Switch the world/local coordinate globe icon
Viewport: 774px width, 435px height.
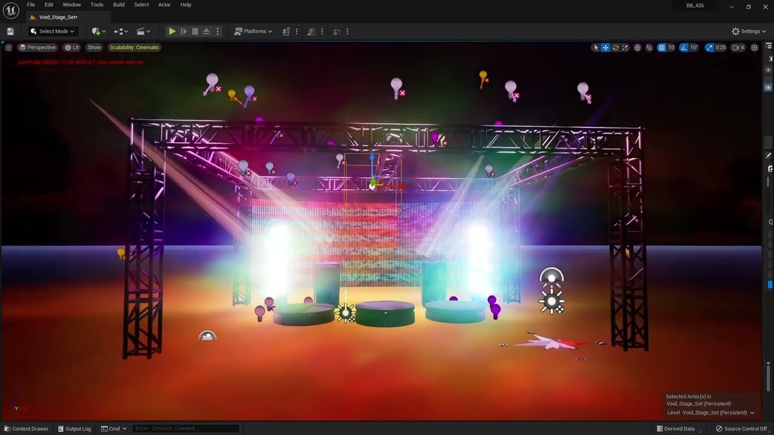[x=637, y=48]
